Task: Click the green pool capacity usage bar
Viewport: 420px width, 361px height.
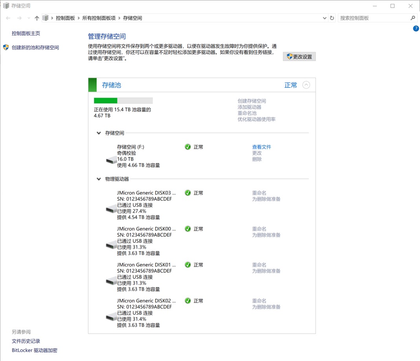Action: pos(123,101)
